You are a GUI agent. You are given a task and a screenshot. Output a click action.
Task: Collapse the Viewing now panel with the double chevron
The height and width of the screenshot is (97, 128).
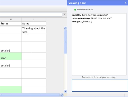pos(126,3)
